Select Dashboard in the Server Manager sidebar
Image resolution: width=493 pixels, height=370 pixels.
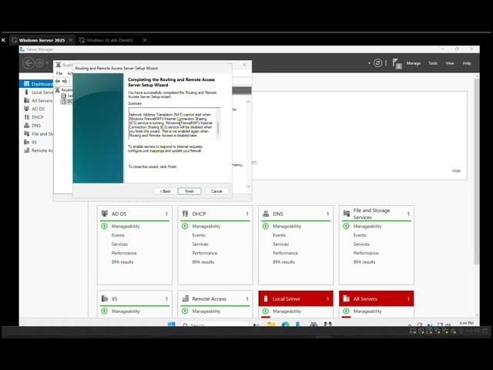point(36,84)
